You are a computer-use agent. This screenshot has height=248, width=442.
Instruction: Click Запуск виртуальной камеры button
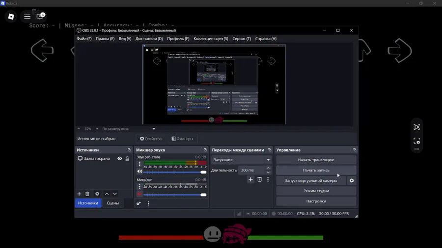coord(311,180)
